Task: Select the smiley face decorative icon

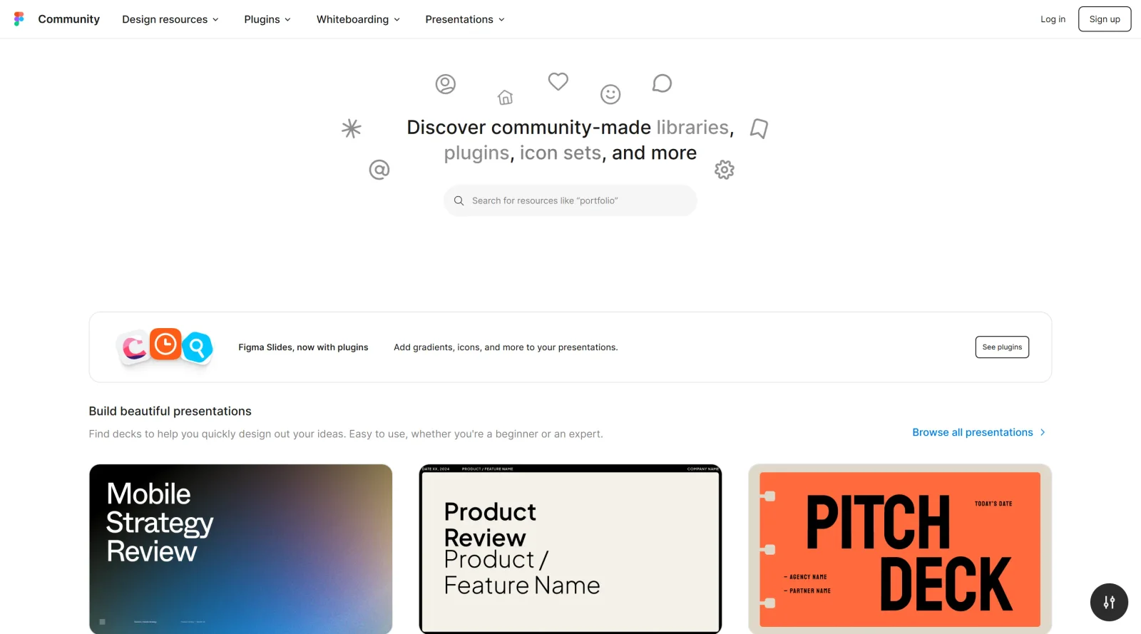Action: [610, 93]
